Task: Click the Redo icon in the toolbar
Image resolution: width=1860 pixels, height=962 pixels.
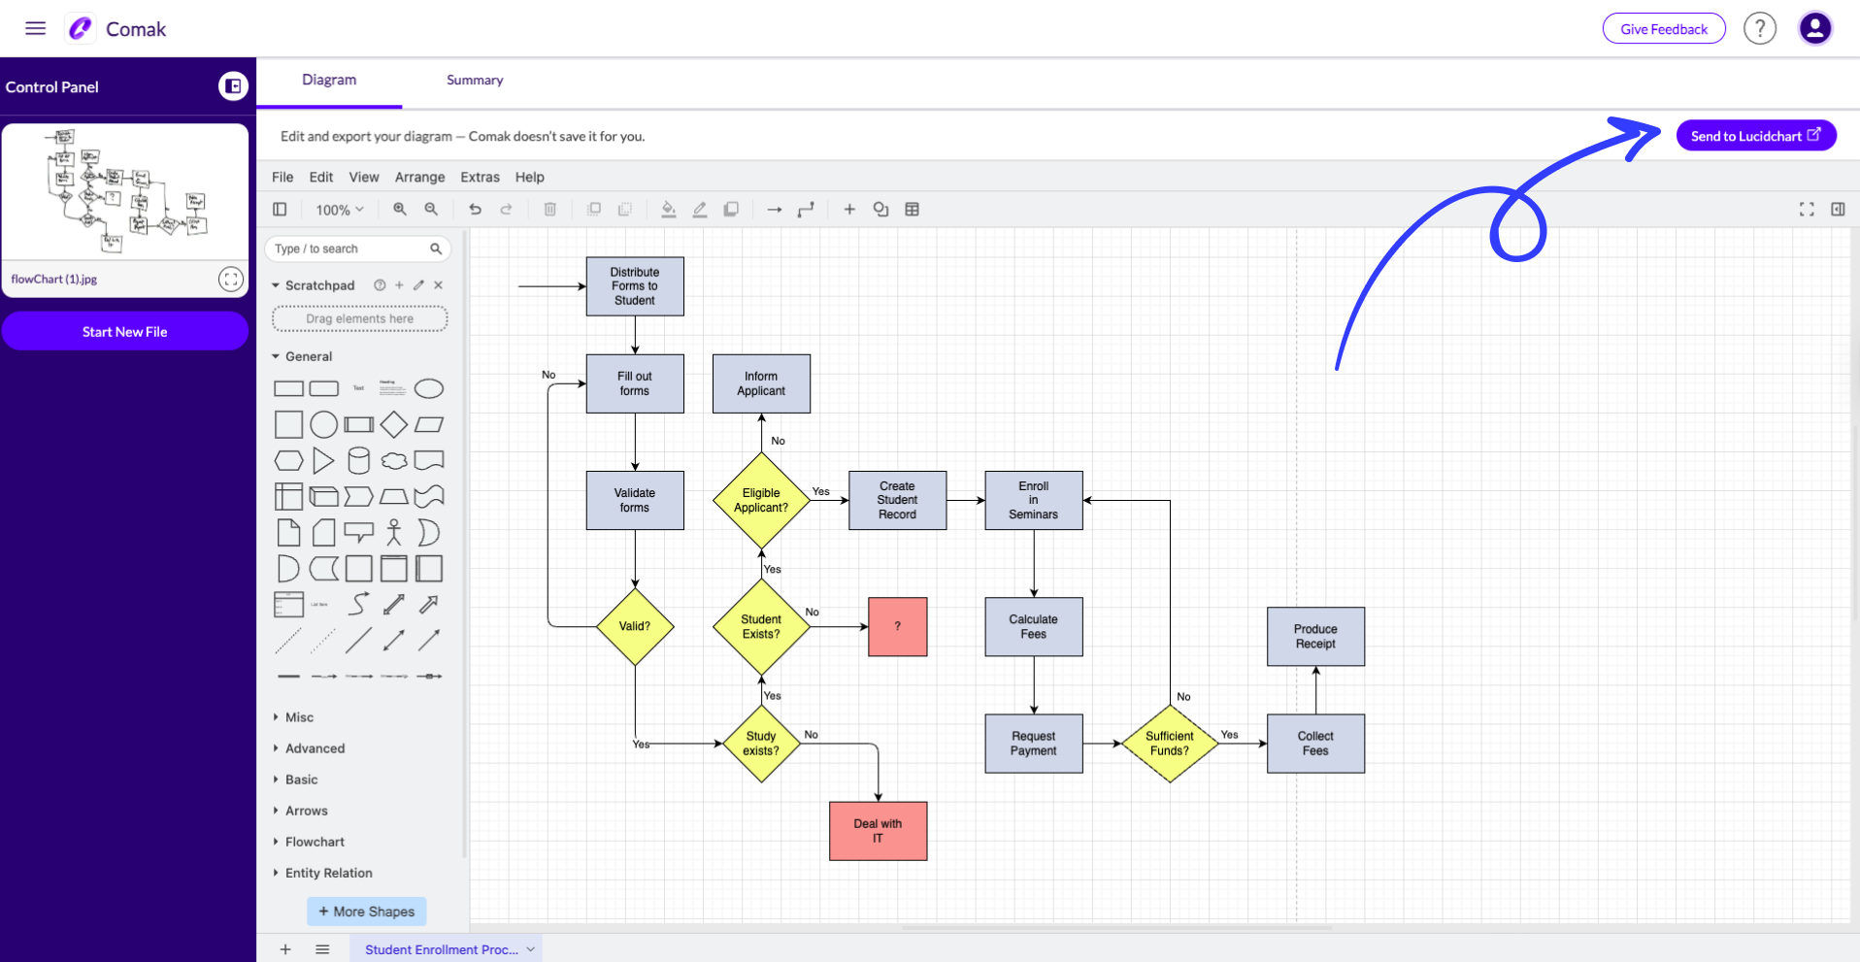Action: (506, 209)
